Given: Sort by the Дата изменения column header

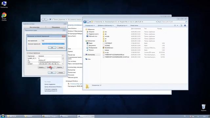Looking at the screenshot, I should pos(136,29).
